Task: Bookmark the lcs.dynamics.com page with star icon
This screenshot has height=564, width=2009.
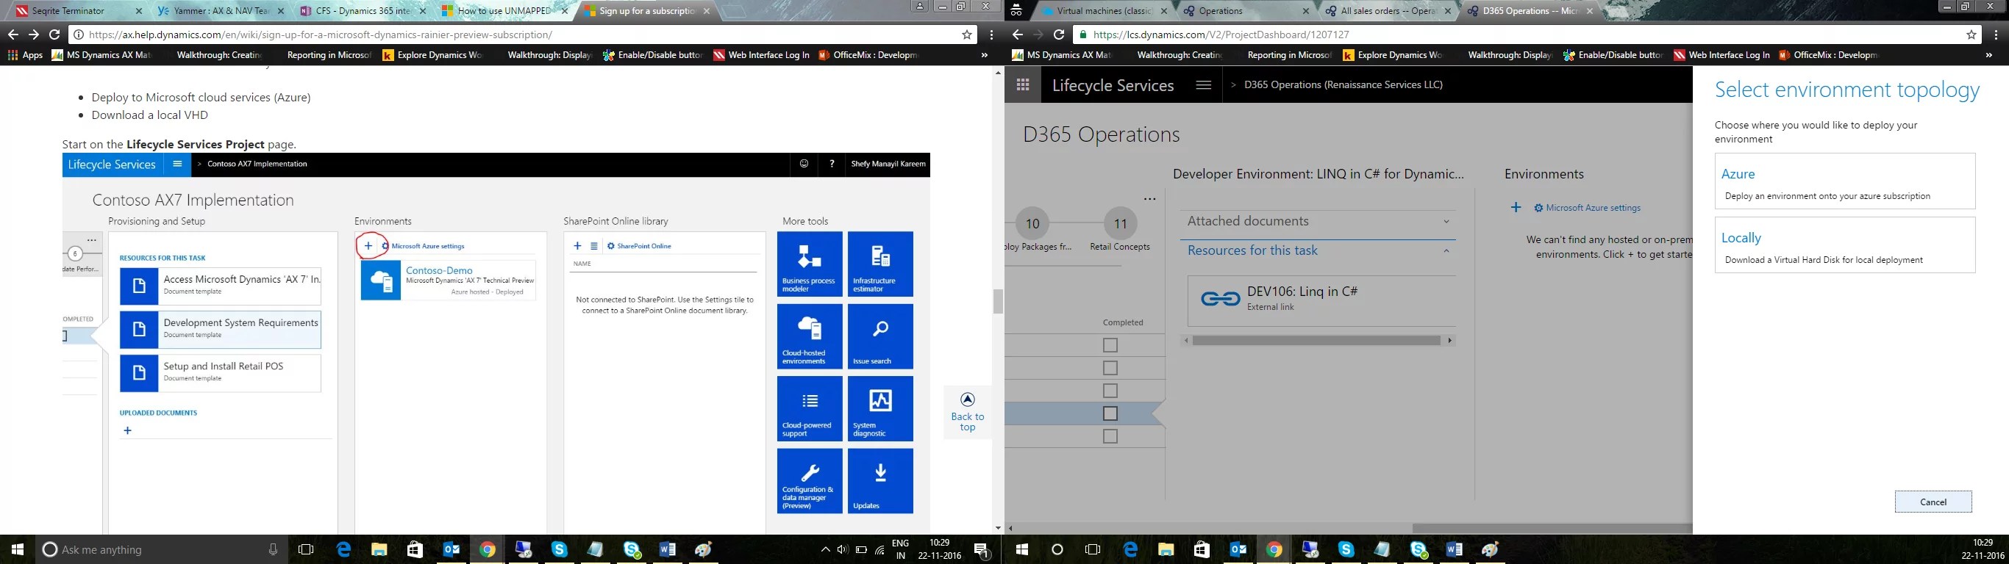Action: pos(1971,35)
